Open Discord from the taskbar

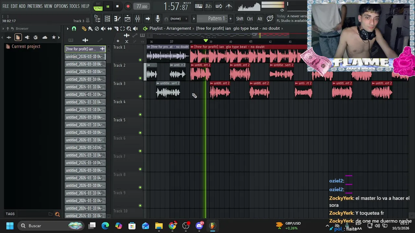coord(199,226)
